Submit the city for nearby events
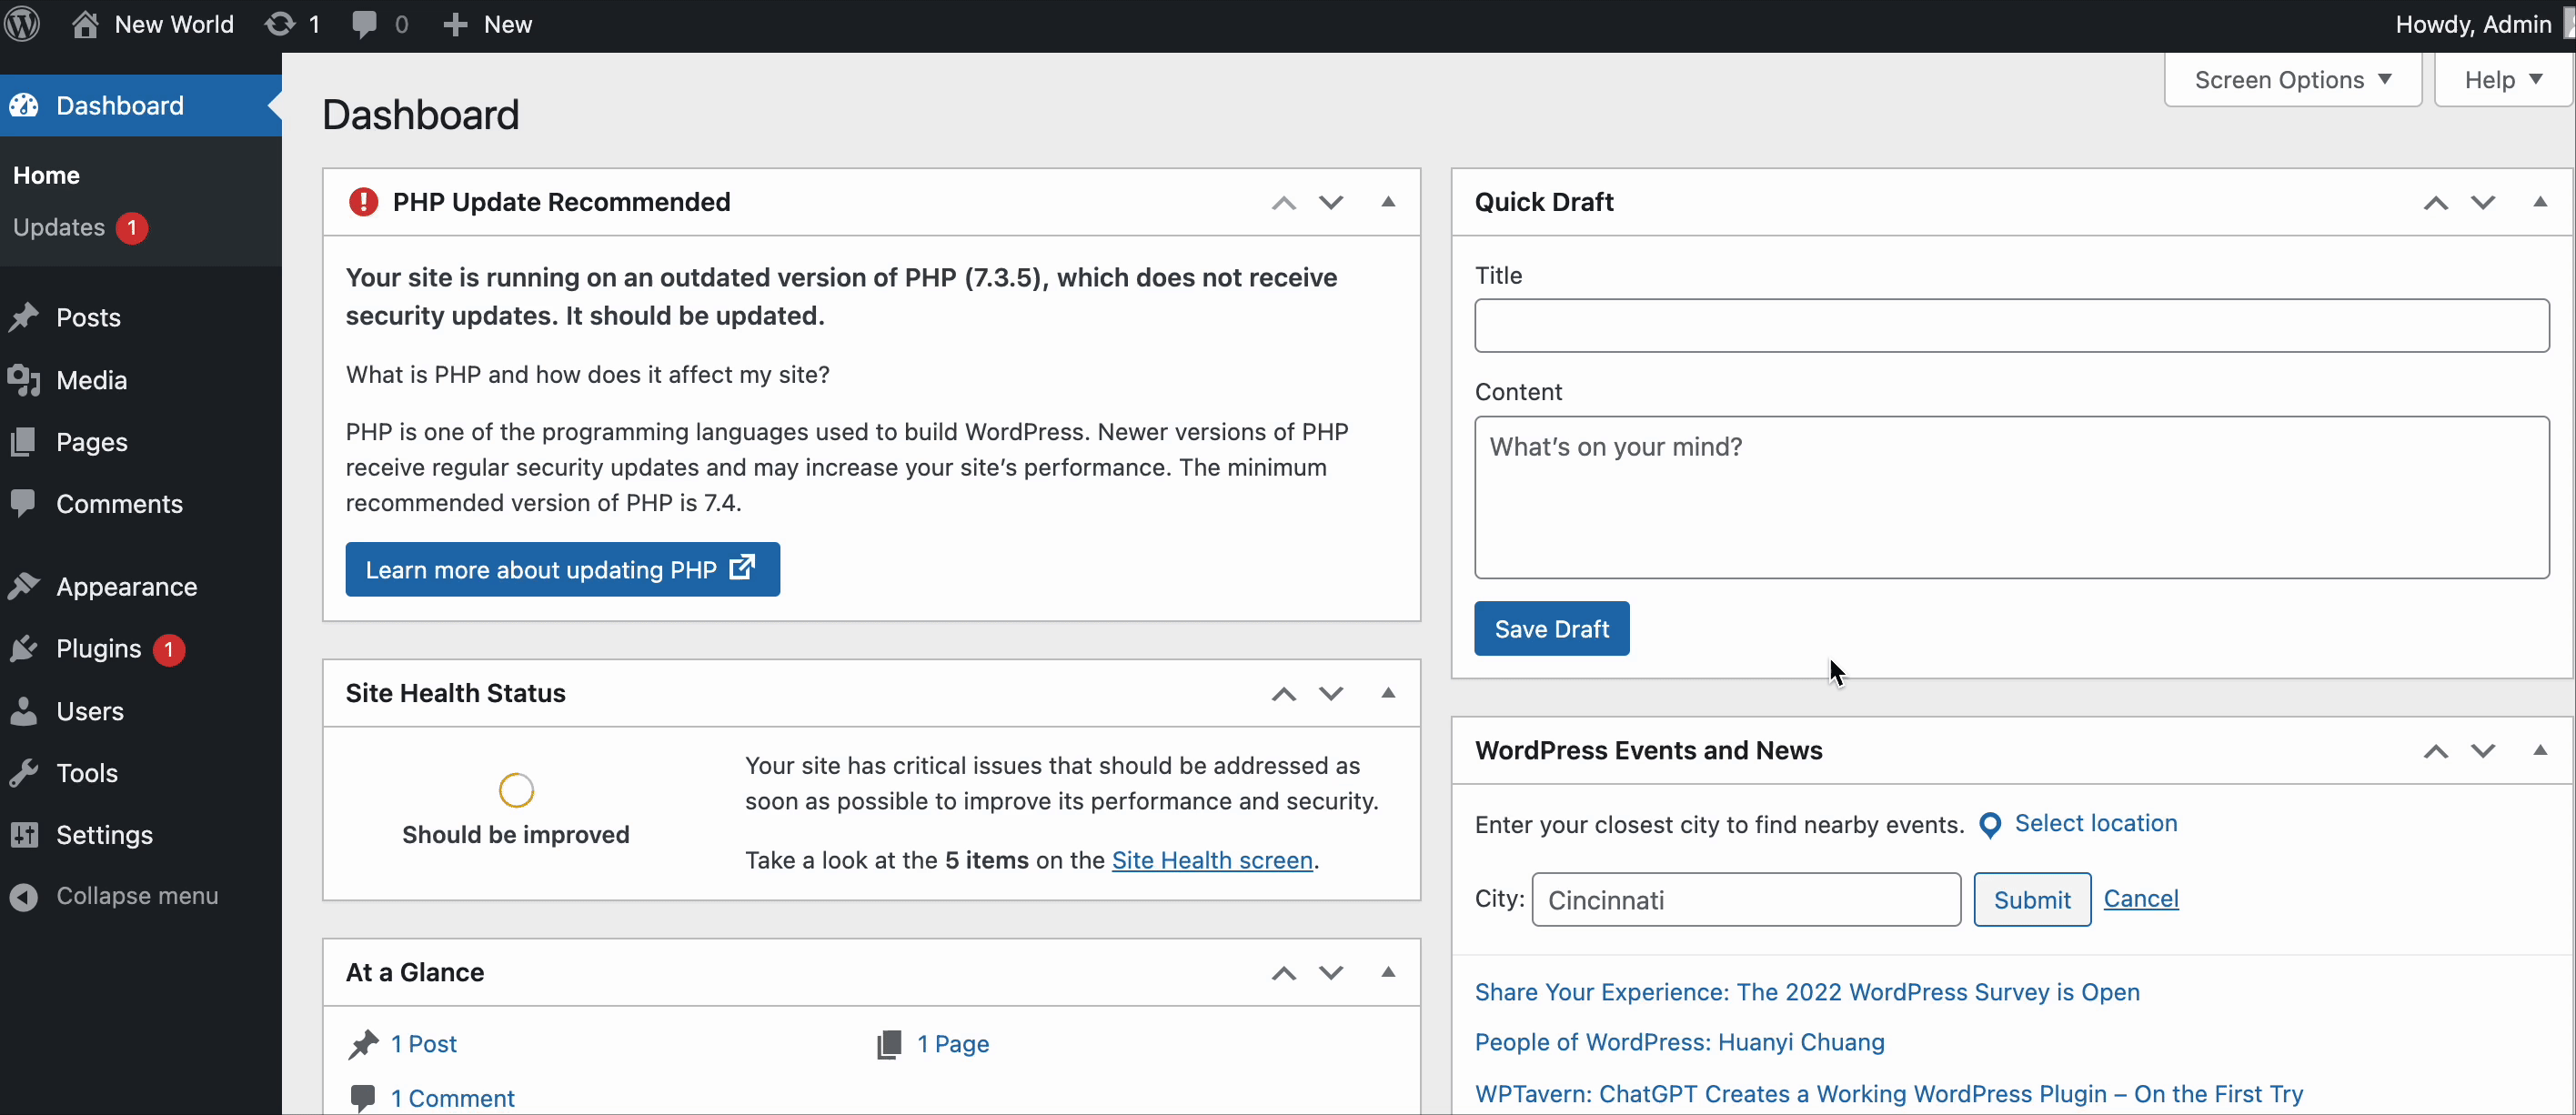The image size is (2576, 1115). (x=2032, y=900)
